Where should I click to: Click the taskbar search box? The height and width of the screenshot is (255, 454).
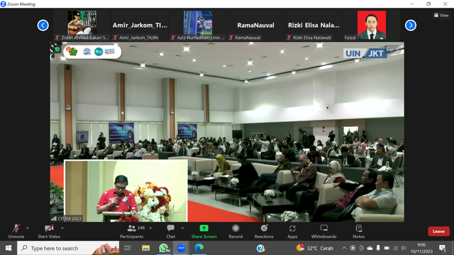click(x=68, y=248)
